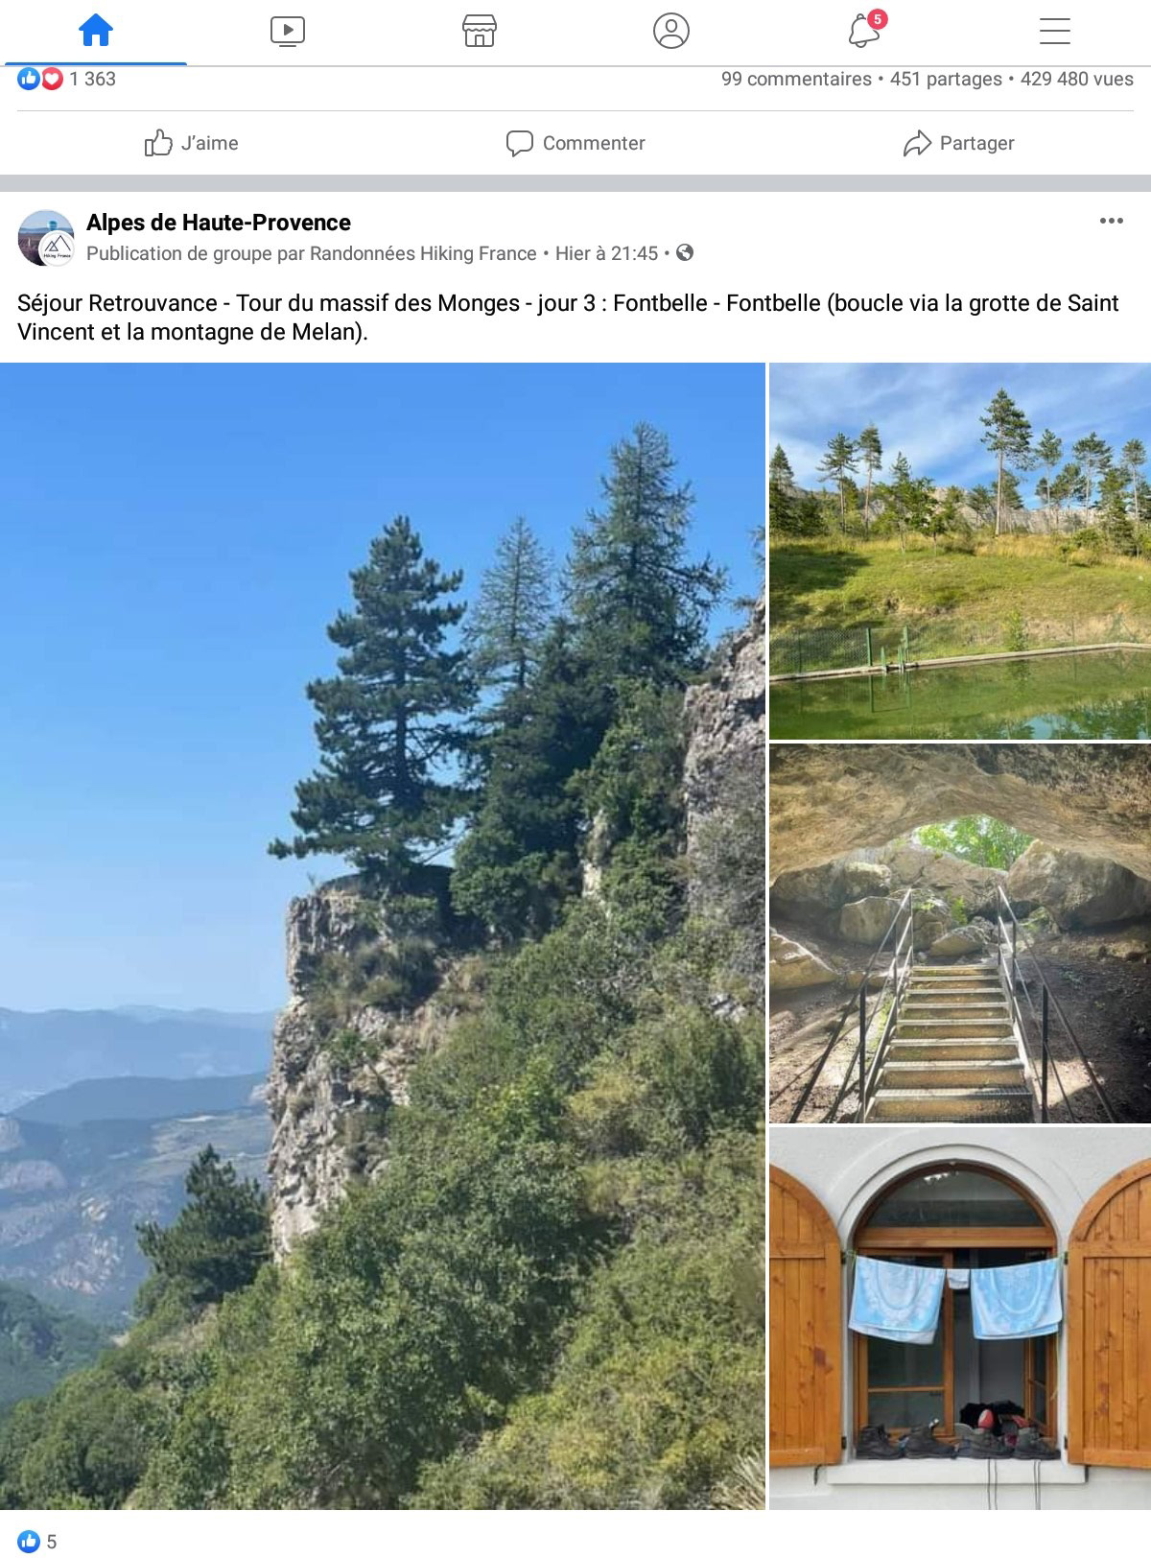Open Randonnées Hiking France author link
Screen dimensions: 1151x1558
tap(423, 253)
